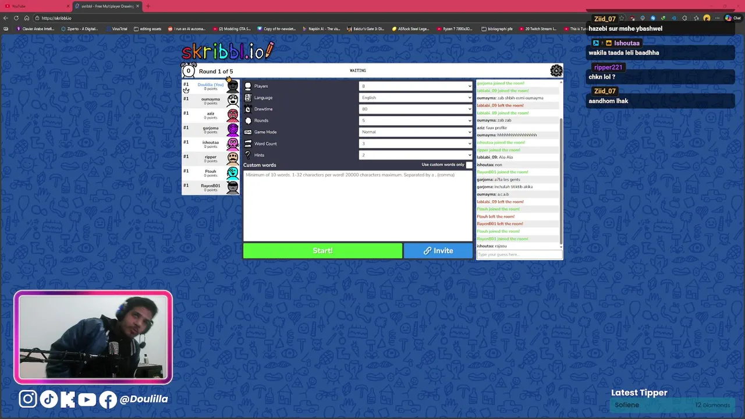Click the Drawtime alarm clock icon
This screenshot has width=745, height=419.
click(248, 109)
